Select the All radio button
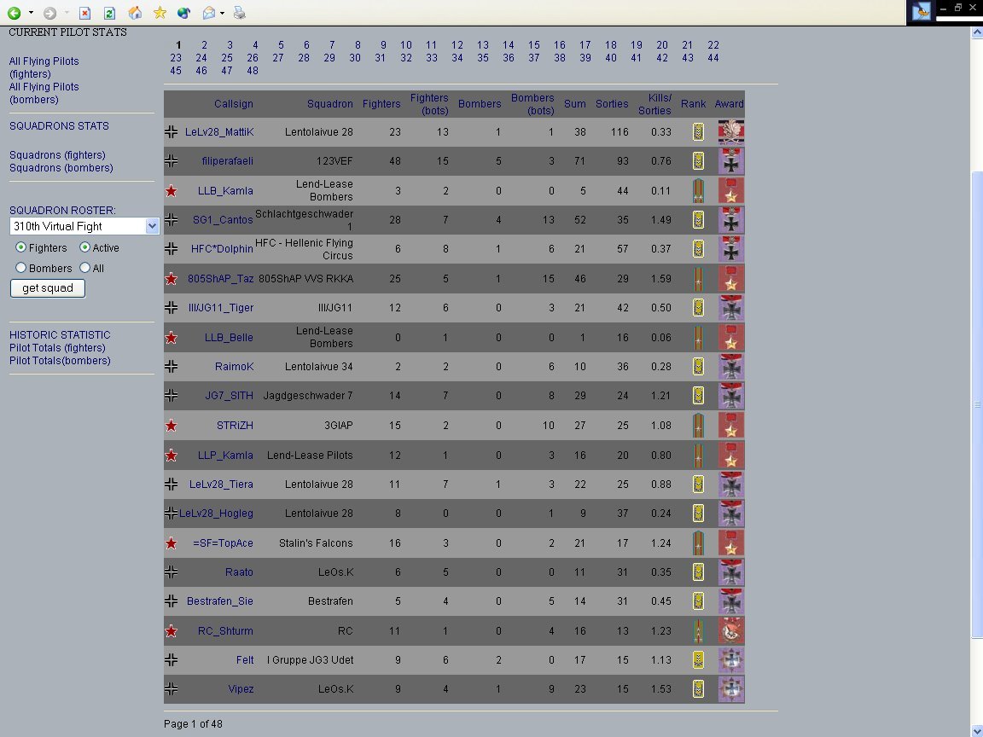The height and width of the screenshot is (737, 983). click(x=84, y=268)
